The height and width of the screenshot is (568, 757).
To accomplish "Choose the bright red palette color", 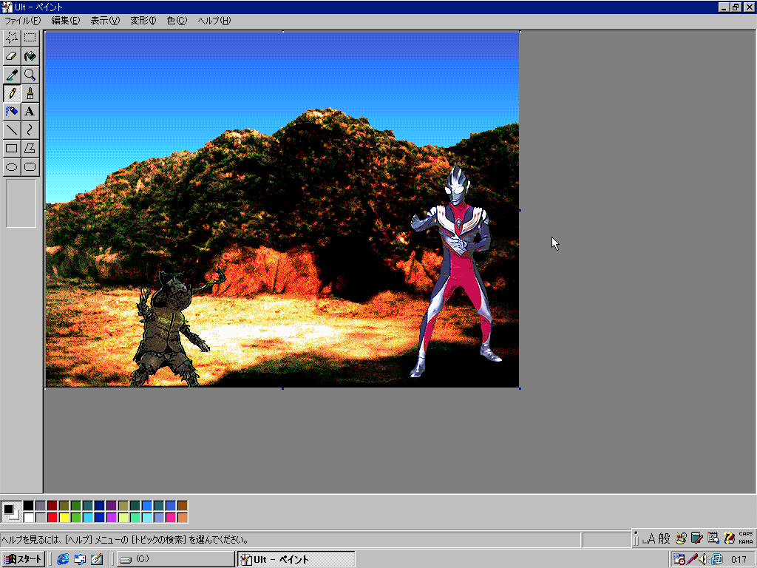I will 52,518.
